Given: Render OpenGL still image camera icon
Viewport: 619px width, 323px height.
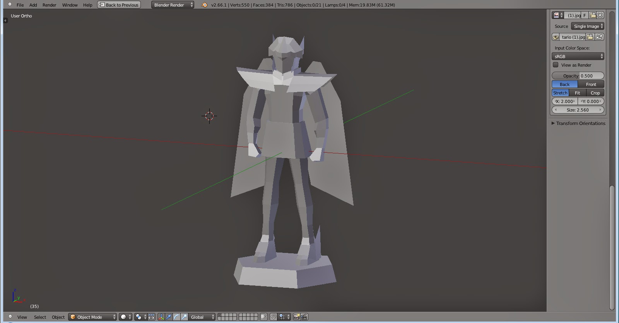Looking at the screenshot, I should [x=296, y=317].
